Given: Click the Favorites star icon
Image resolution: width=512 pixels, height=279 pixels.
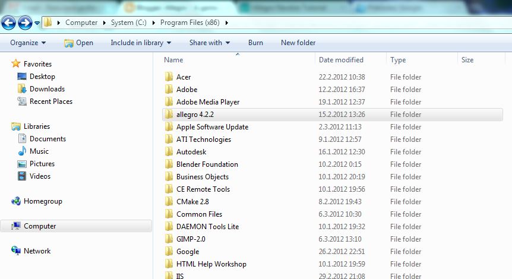Looking at the screenshot, I should coord(16,64).
